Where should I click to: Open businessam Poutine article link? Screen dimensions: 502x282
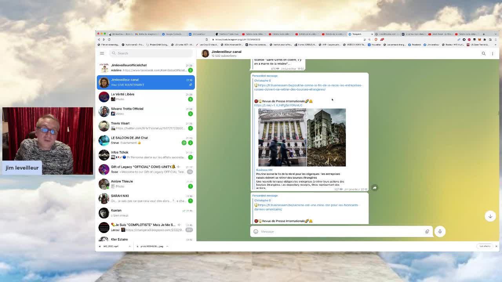point(308,87)
